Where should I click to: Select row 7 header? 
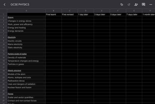tap(4, 34)
